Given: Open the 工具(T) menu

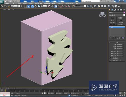Looking at the screenshot, I should (x=14, y=3).
